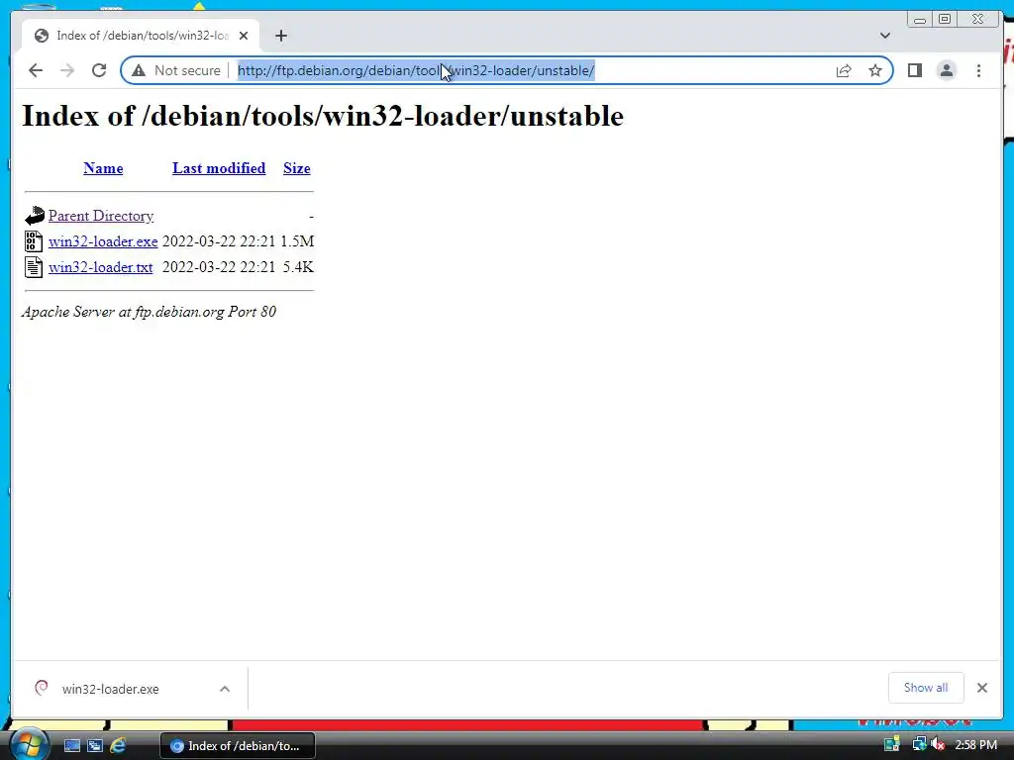Viewport: 1014px width, 760px height.
Task: Open the Parent Directory link
Action: coord(101,216)
